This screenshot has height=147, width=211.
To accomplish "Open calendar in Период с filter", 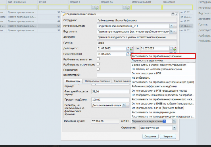I will tap(93, 7).
